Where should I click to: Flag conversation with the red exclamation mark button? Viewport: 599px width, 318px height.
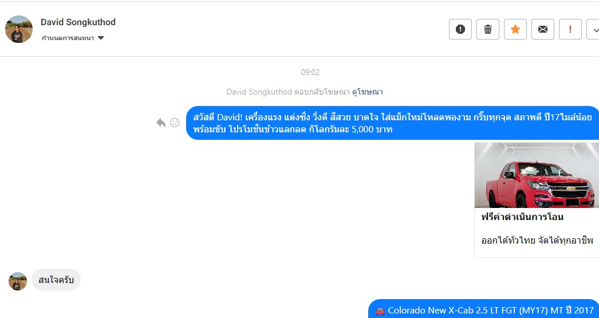tap(570, 29)
